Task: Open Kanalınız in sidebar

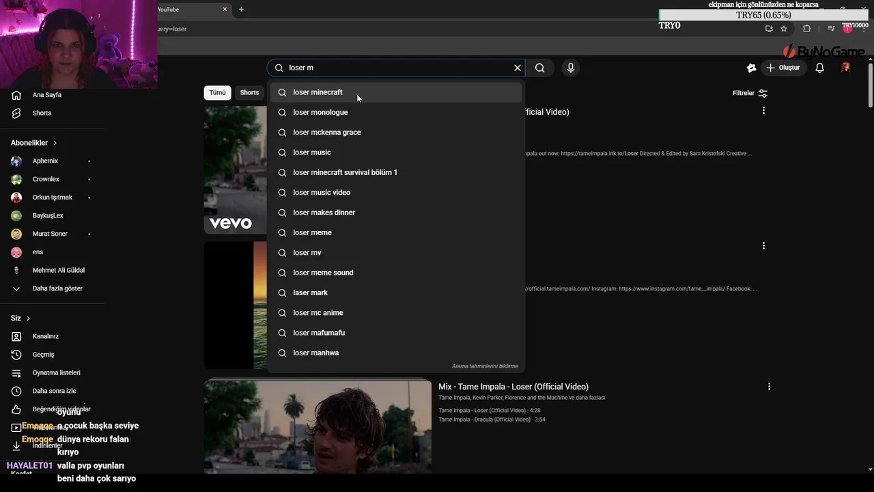Action: click(x=52, y=336)
